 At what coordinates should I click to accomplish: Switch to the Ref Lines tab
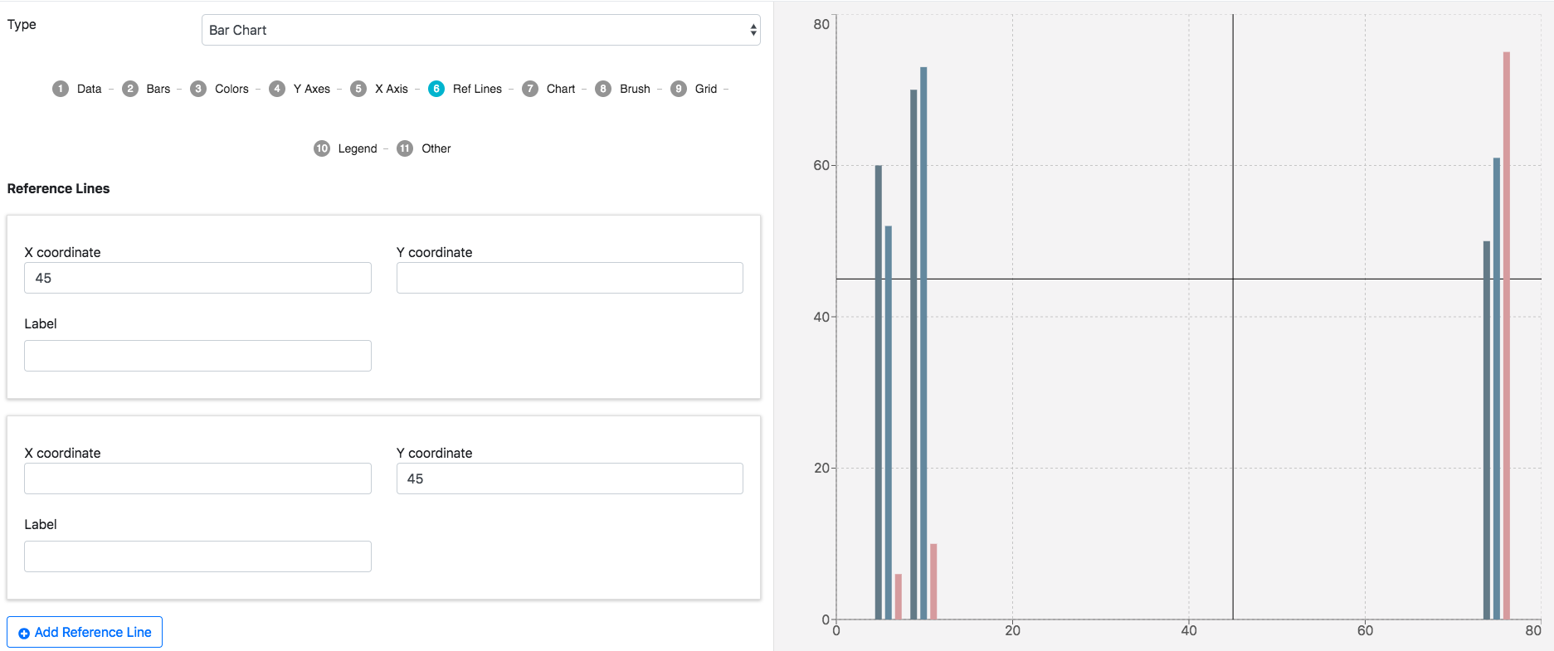pos(476,89)
